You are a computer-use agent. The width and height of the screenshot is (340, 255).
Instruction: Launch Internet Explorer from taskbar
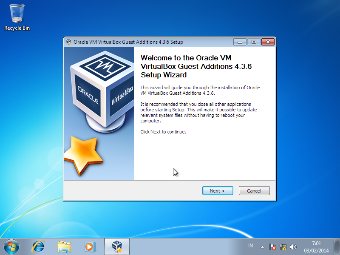[38, 247]
